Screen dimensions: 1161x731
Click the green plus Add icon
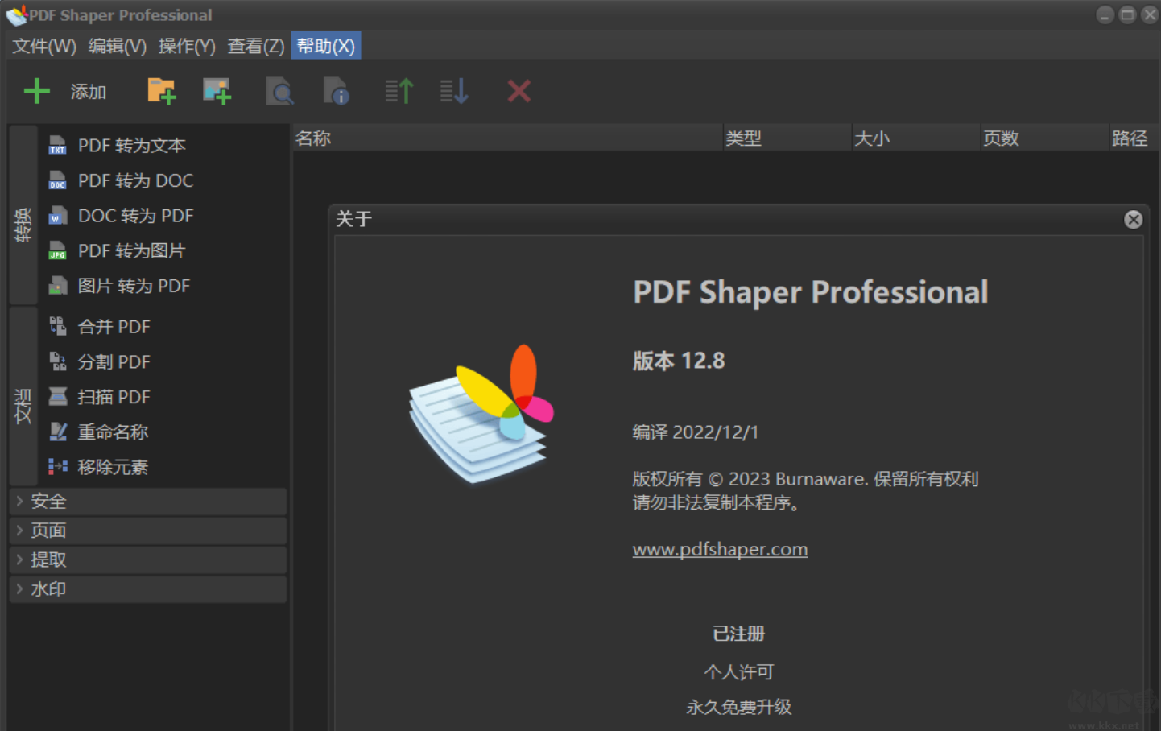[x=36, y=91]
